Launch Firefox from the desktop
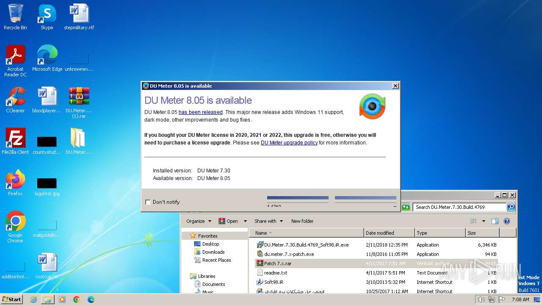 (x=15, y=183)
